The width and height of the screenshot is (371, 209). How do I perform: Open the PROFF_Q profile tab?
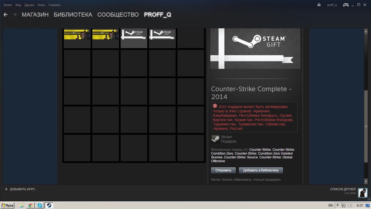157,15
